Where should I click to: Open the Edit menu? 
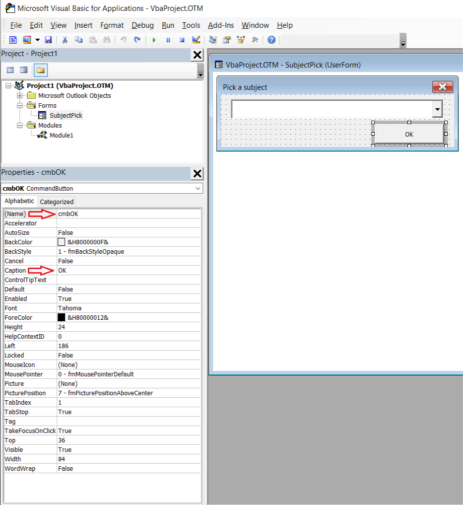36,25
